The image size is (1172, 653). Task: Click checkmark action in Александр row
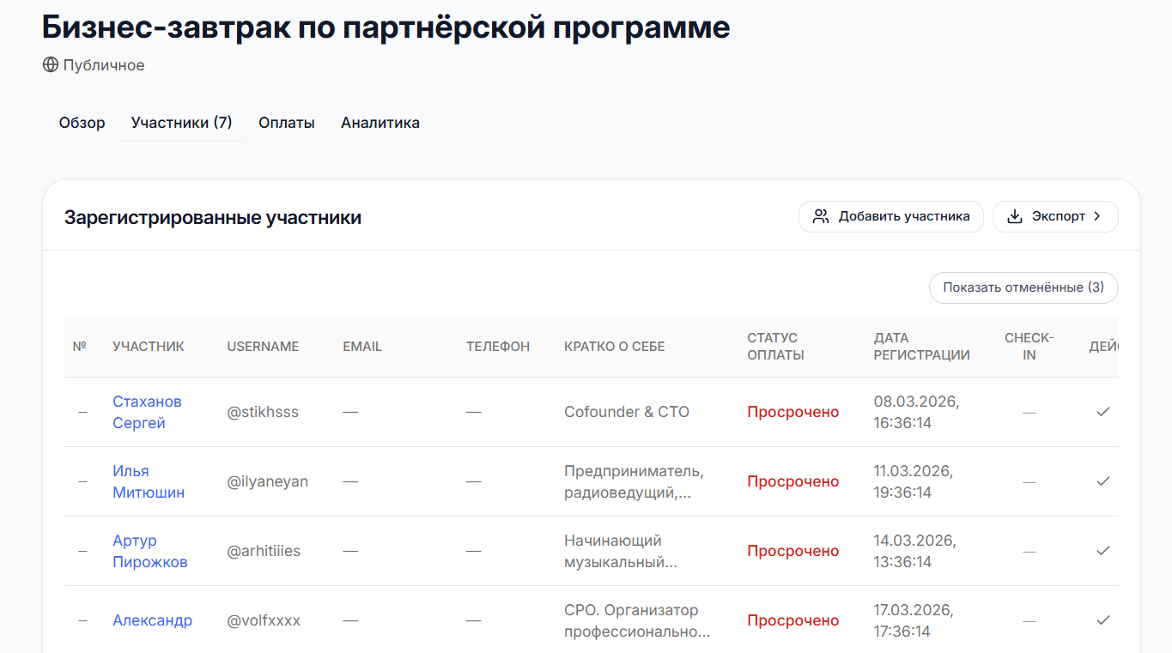tap(1103, 620)
